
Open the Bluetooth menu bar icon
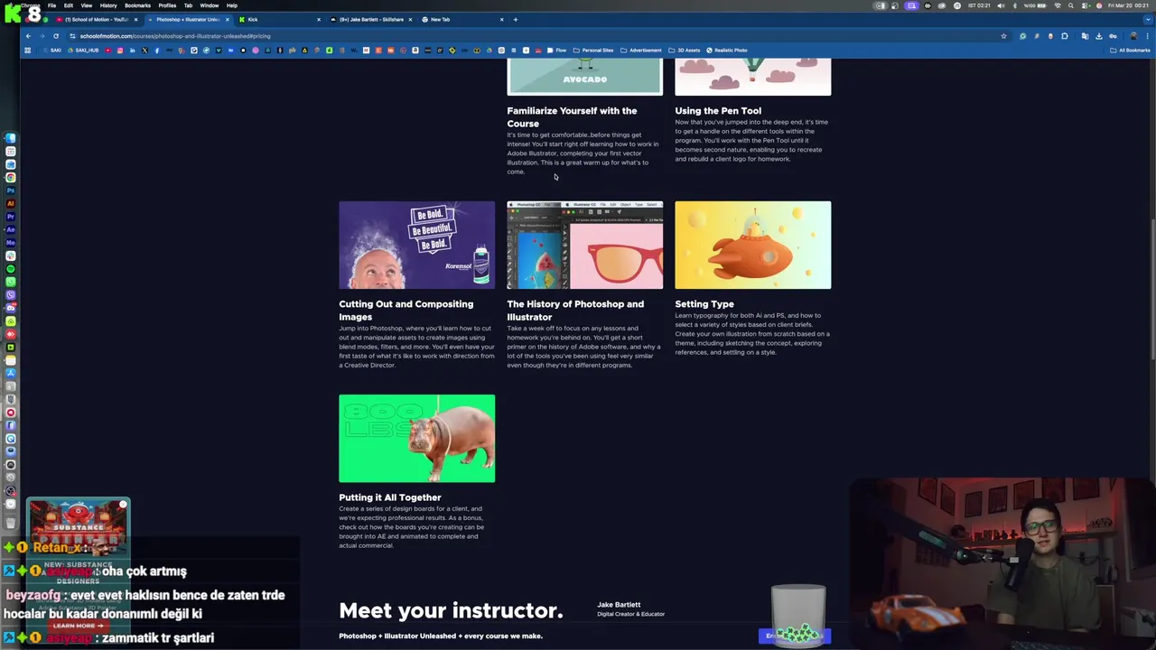tap(1015, 5)
